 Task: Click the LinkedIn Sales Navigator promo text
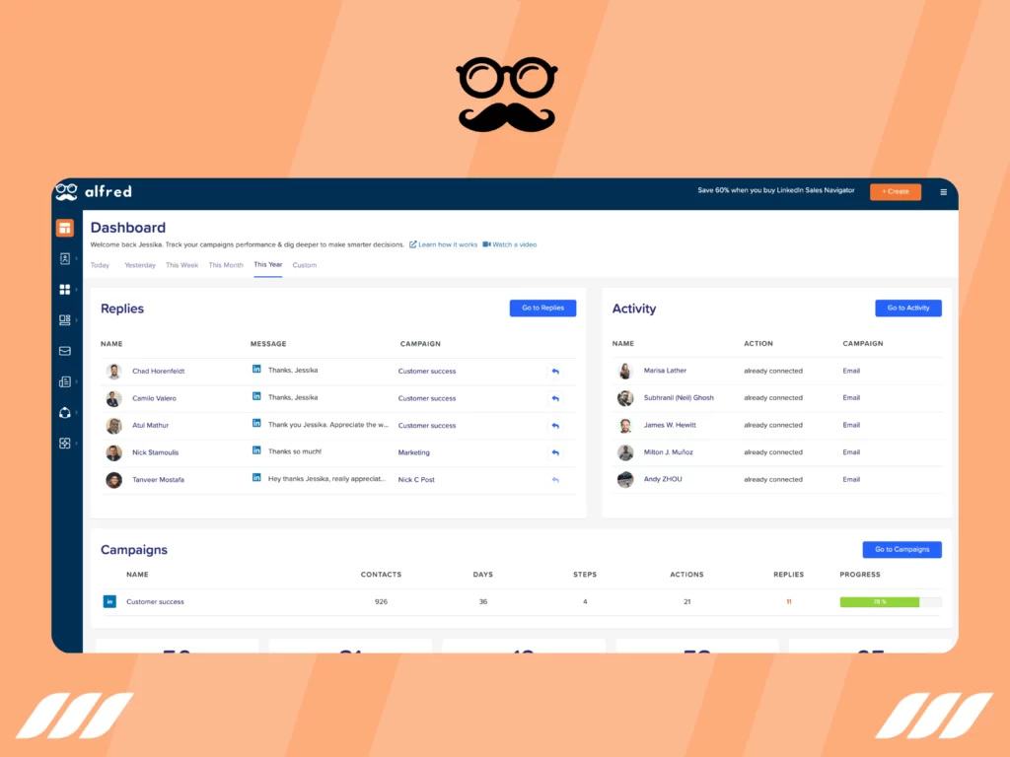[x=776, y=190]
